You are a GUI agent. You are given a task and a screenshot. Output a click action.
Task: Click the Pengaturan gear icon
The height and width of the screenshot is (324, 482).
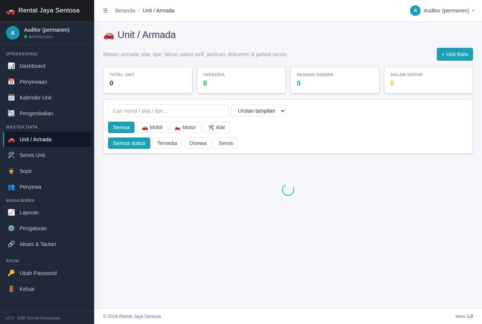11,228
